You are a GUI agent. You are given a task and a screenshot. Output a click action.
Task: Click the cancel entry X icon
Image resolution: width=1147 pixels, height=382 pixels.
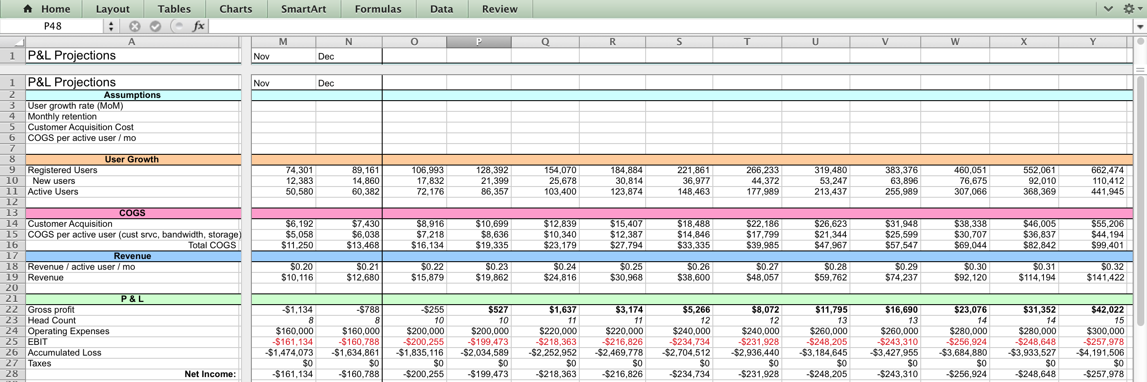pyautogui.click(x=134, y=26)
